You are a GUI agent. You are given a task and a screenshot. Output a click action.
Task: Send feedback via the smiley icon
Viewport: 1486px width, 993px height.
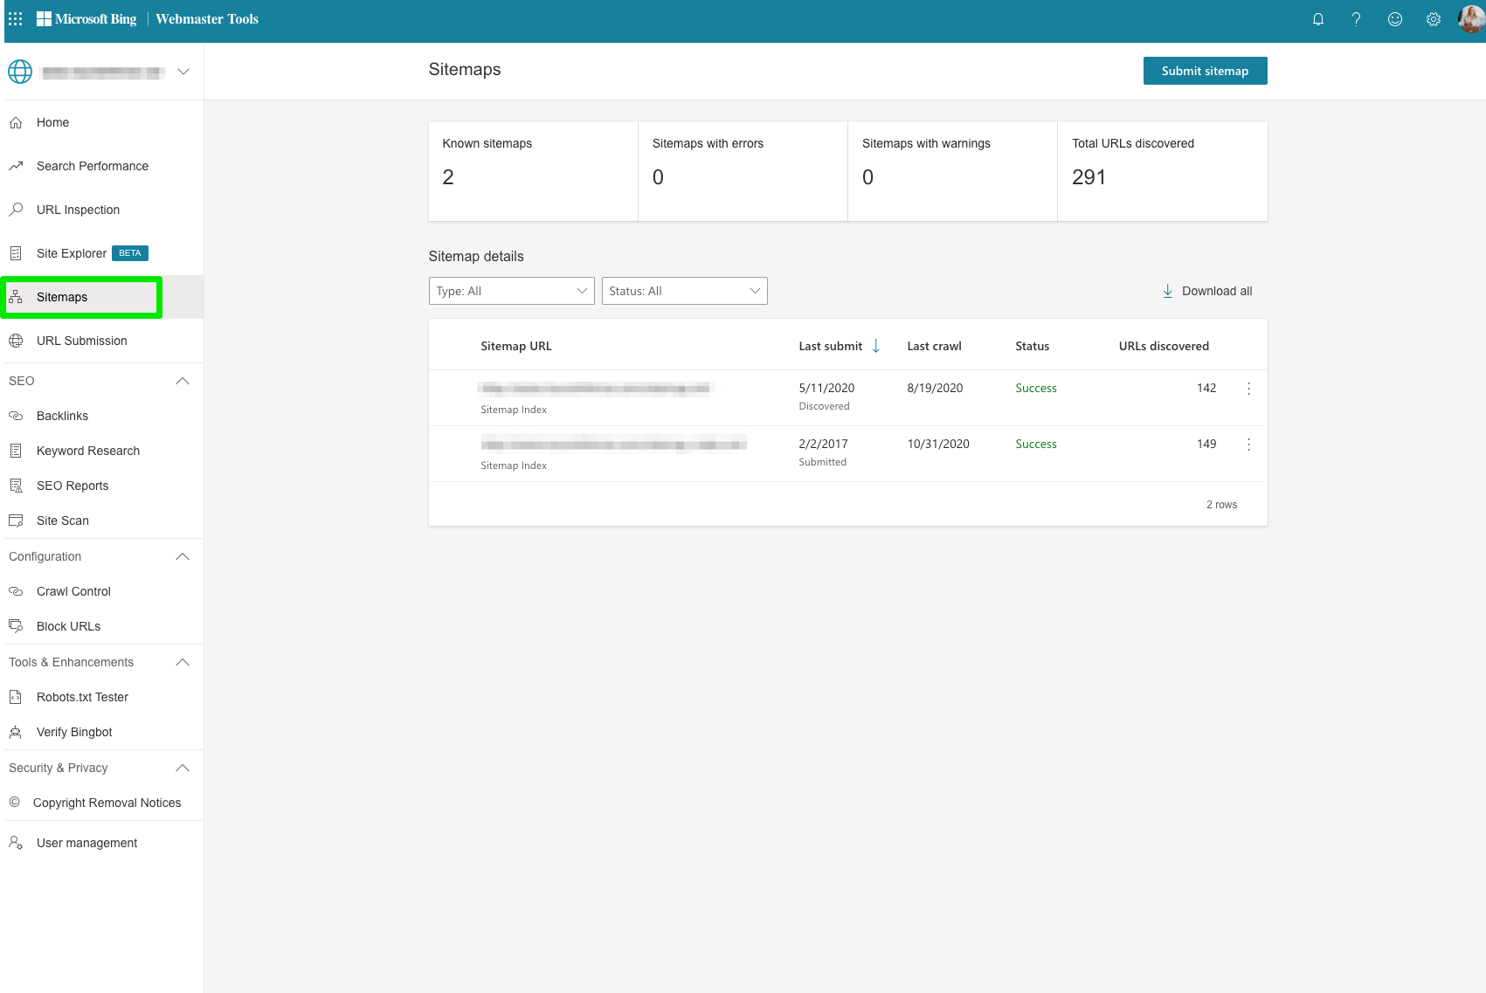1395,18
